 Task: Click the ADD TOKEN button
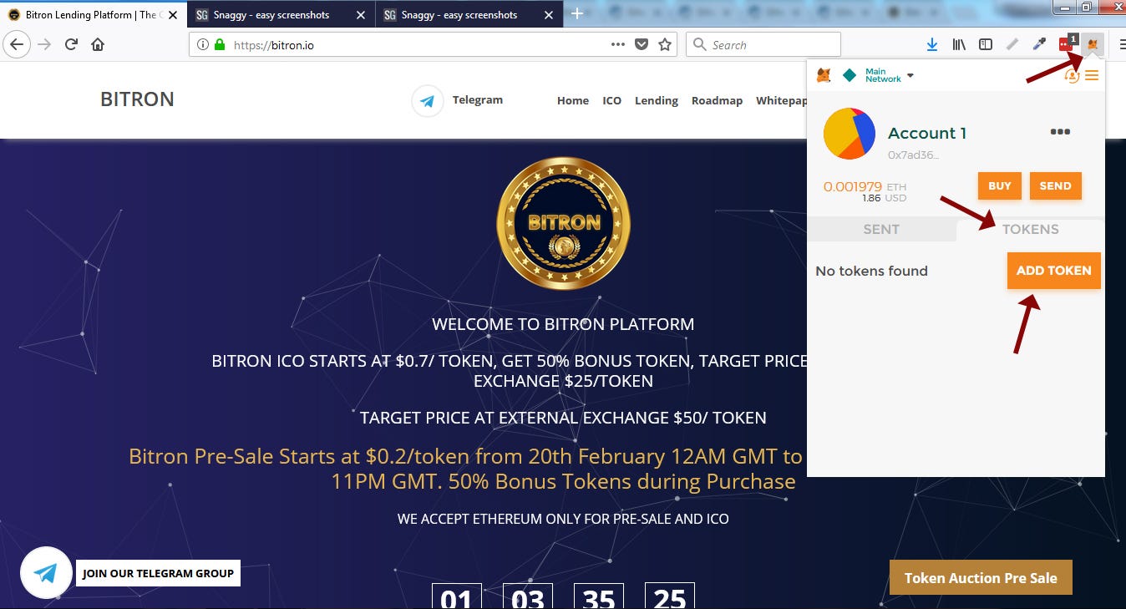1054,271
